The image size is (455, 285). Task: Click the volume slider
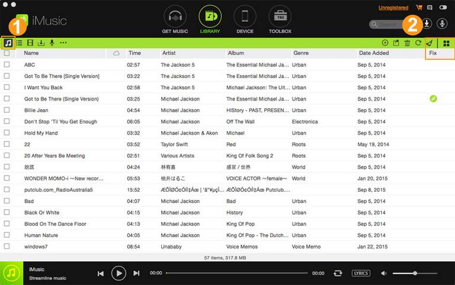tap(415, 273)
